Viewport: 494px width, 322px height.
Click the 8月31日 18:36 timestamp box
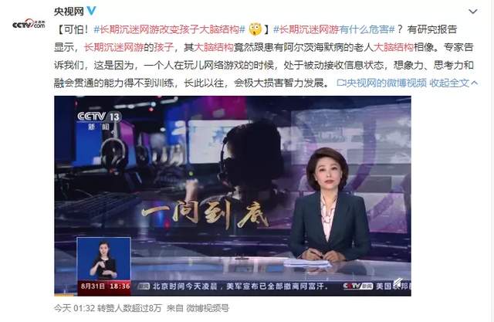(104, 286)
